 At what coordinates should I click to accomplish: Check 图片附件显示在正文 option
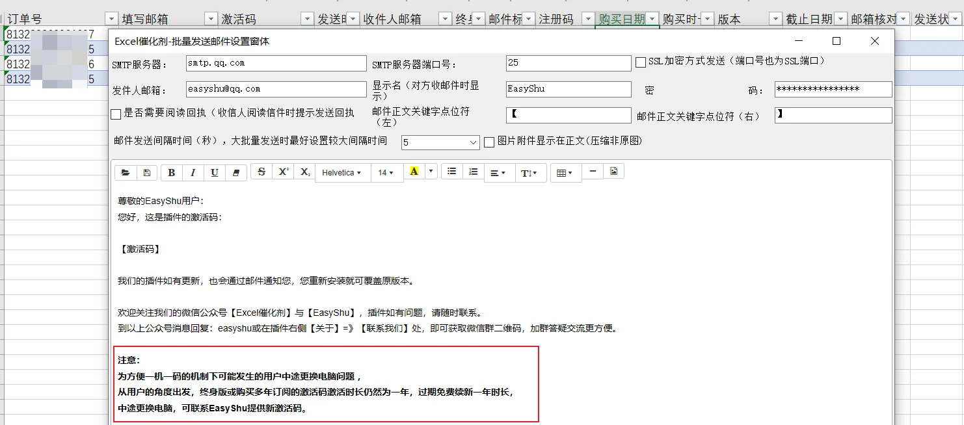[x=490, y=142]
